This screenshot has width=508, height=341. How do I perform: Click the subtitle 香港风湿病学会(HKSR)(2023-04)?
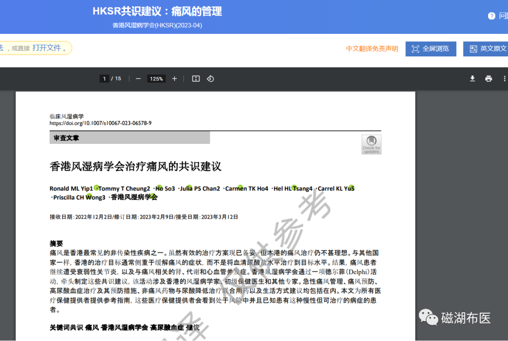click(x=157, y=25)
